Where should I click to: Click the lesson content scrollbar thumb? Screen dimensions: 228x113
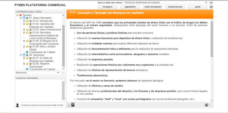(212, 39)
